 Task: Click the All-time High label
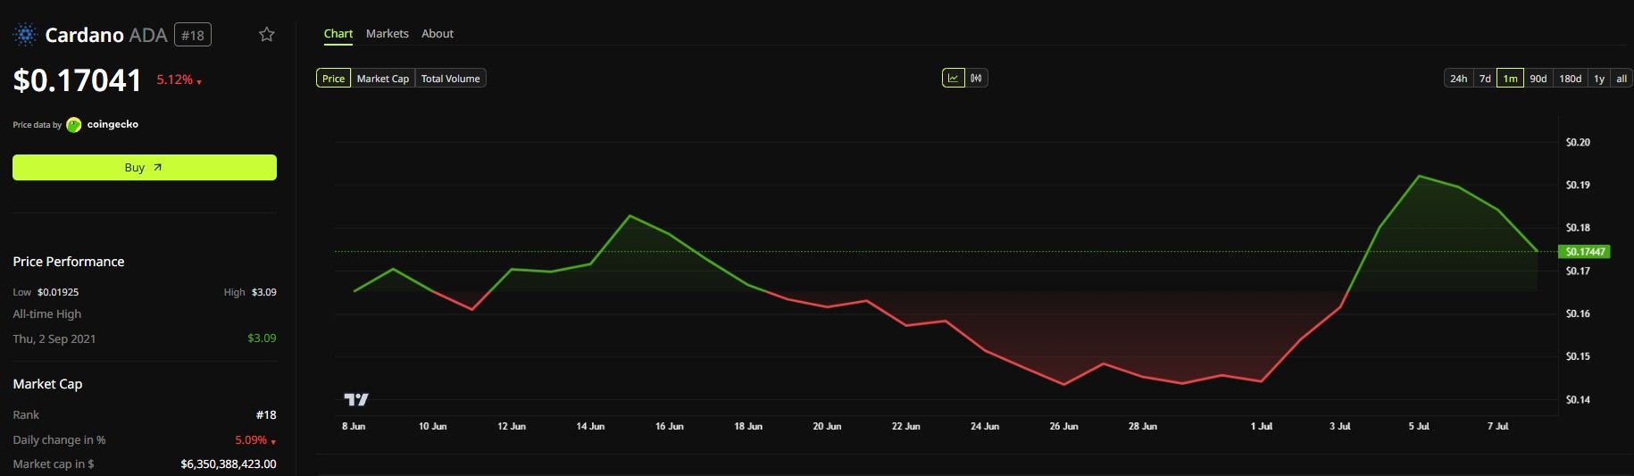47,314
